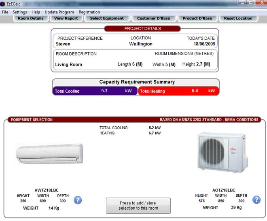Open the Update Program menu

[x=59, y=12]
